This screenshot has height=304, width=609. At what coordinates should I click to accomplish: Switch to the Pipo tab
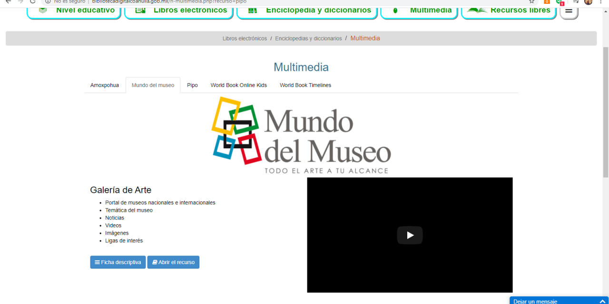[x=192, y=85]
